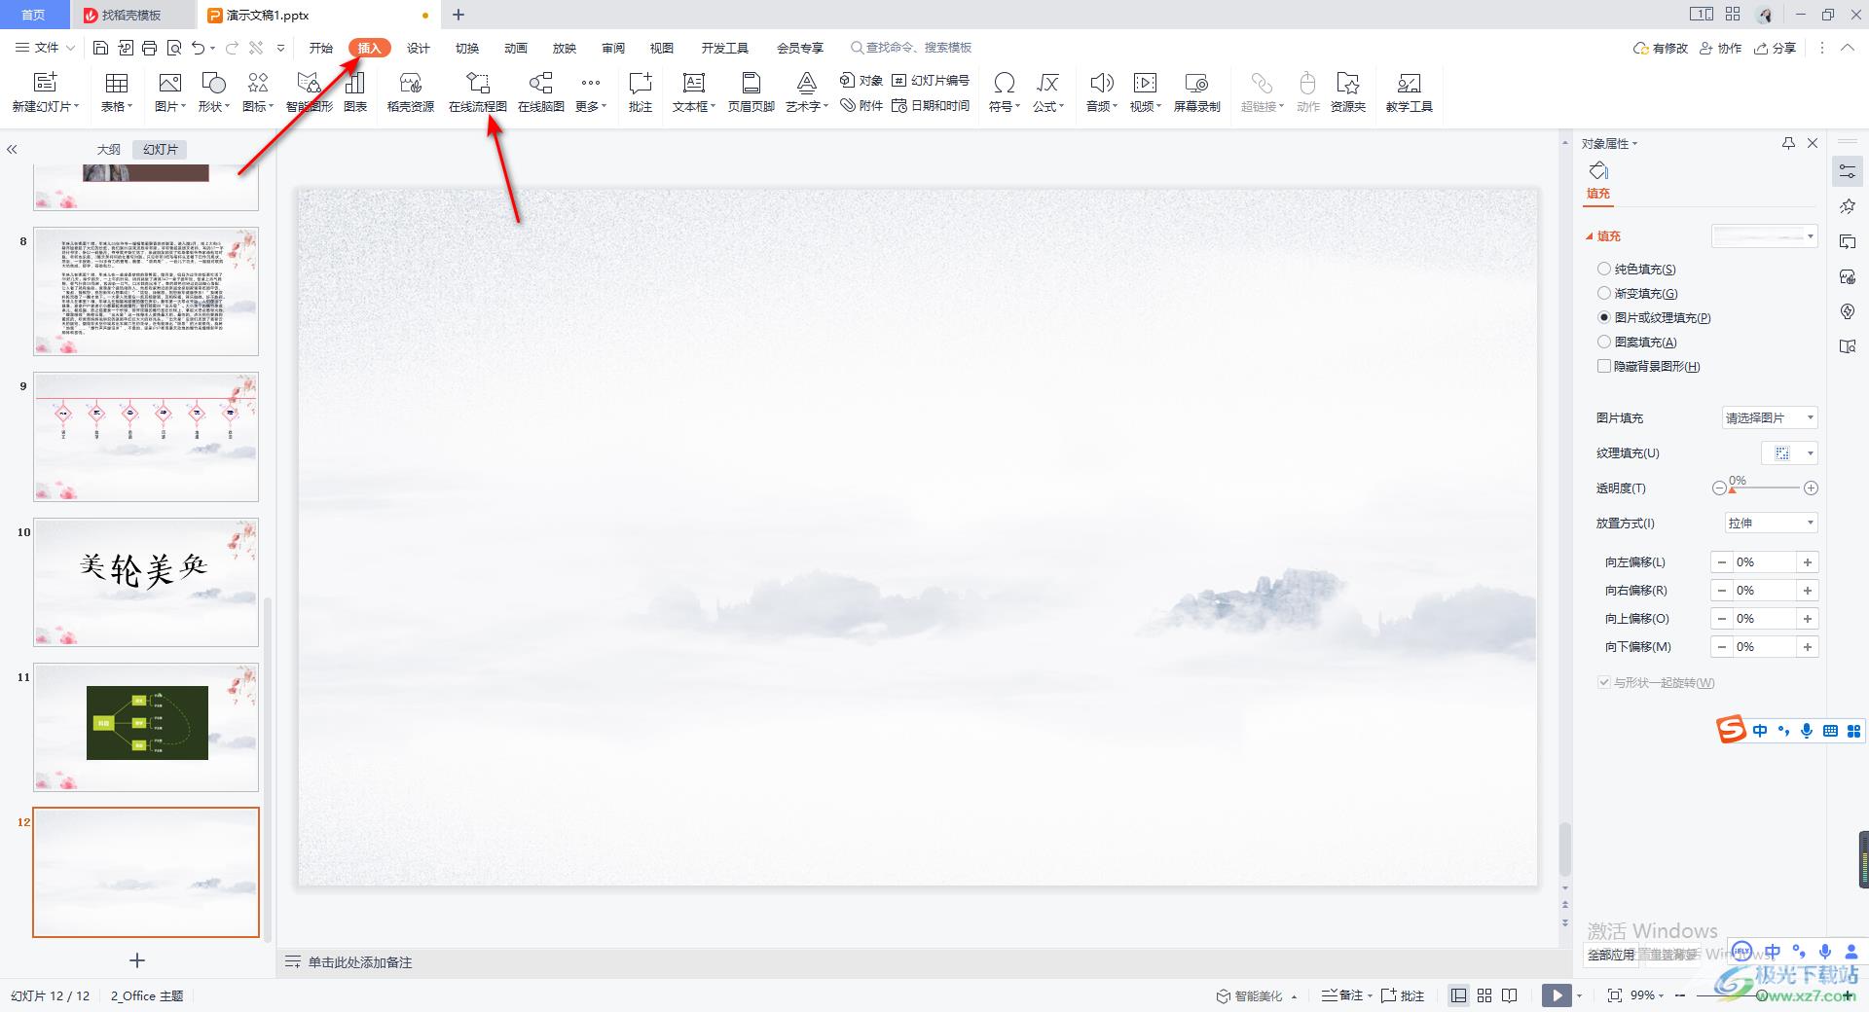
Task: Increase left offset (向左偏移) with plus
Action: 1808,562
